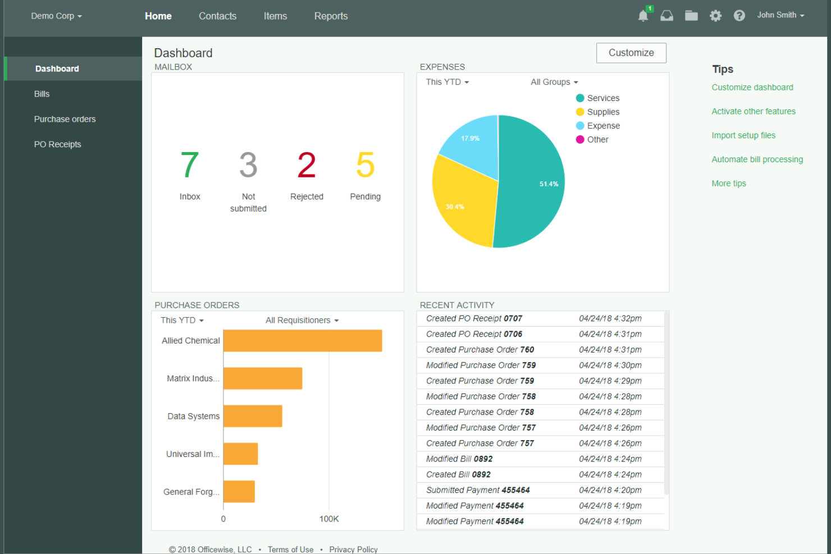Open Purchase Orders This YTD dropdown
The width and height of the screenshot is (831, 554).
(x=182, y=321)
